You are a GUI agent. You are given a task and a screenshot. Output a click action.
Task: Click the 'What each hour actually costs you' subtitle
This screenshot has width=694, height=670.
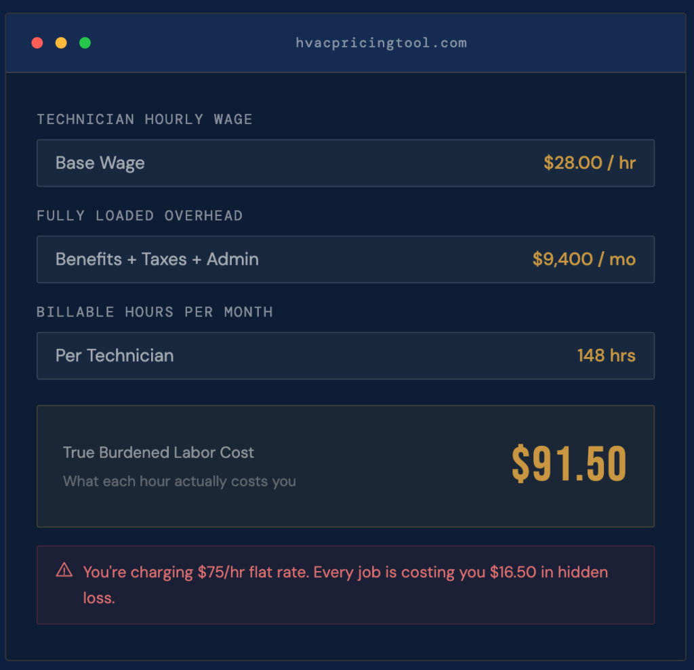tap(179, 482)
